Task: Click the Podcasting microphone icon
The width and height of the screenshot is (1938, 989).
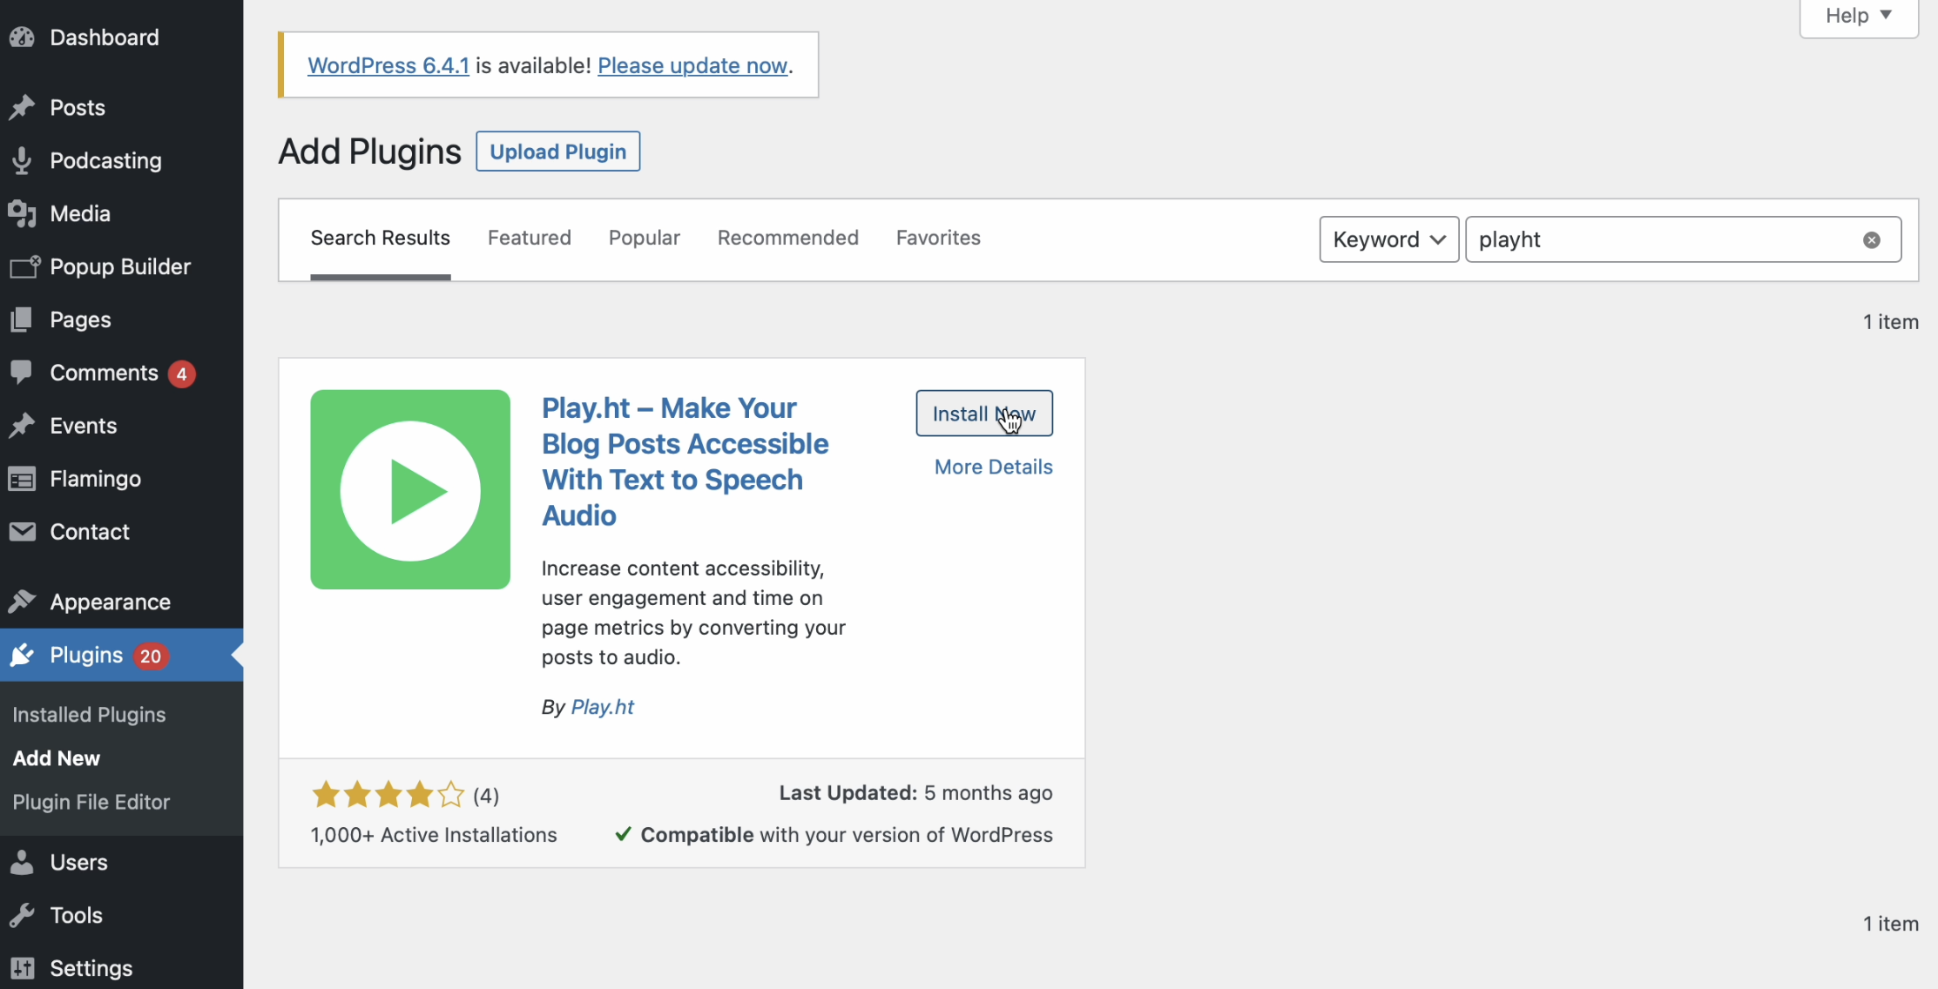Action: coord(22,160)
